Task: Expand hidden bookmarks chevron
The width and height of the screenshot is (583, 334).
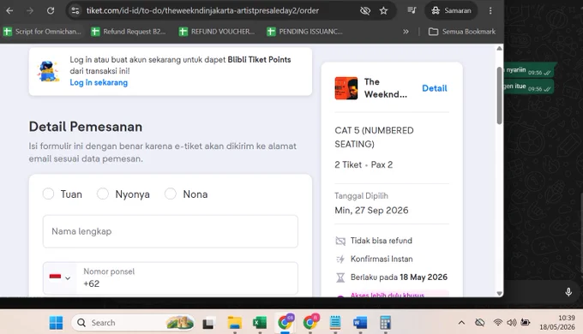Action: 406,32
